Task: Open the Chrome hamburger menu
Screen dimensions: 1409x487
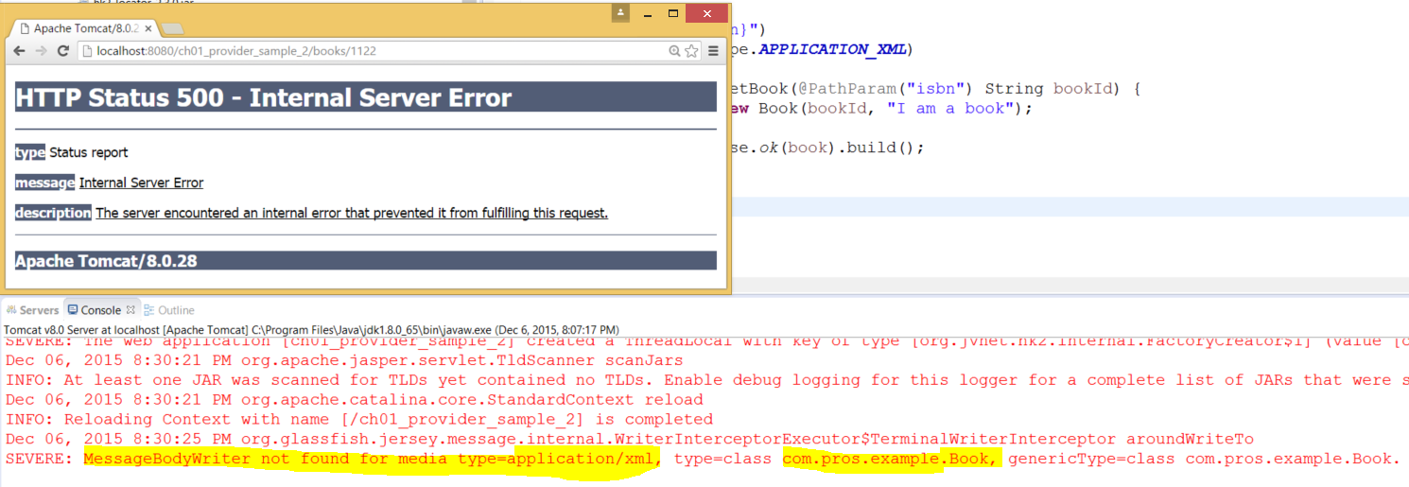Action: [714, 51]
